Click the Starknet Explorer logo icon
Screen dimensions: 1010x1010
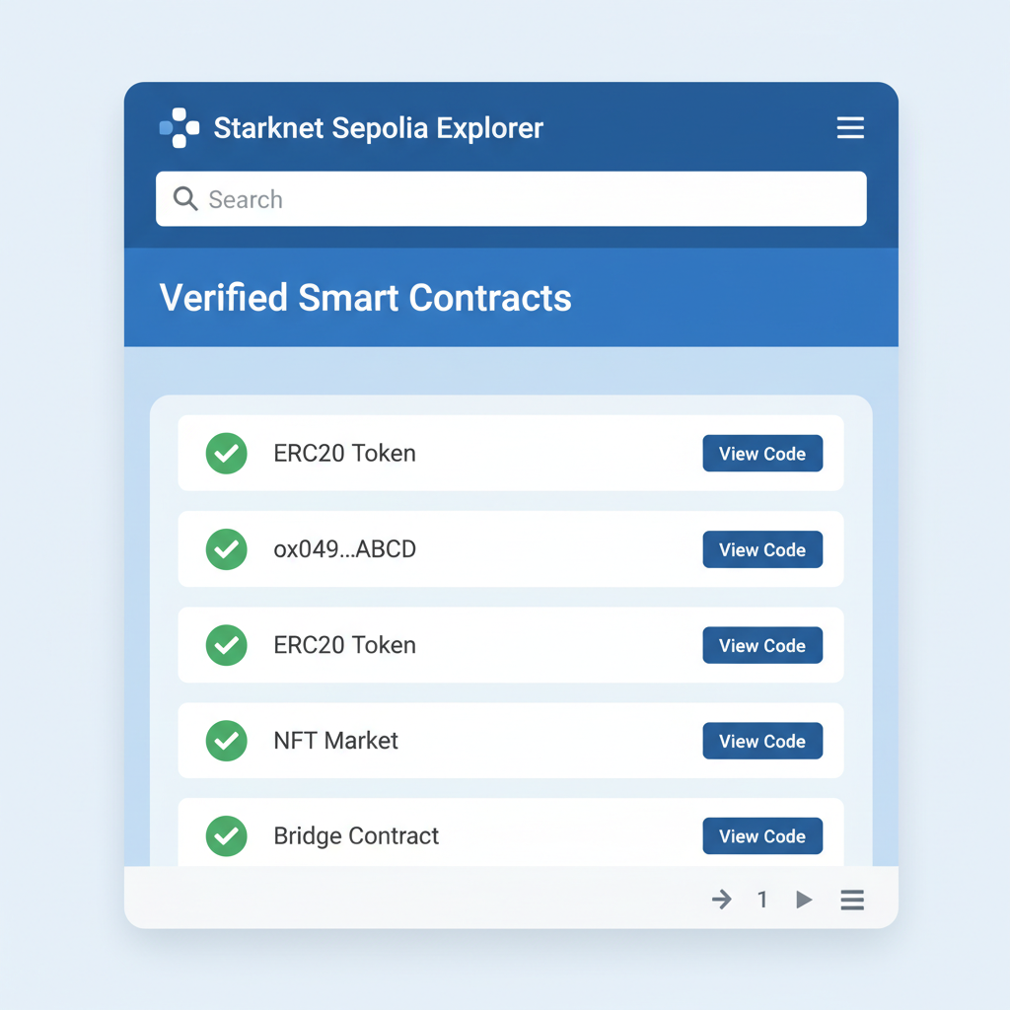(179, 127)
